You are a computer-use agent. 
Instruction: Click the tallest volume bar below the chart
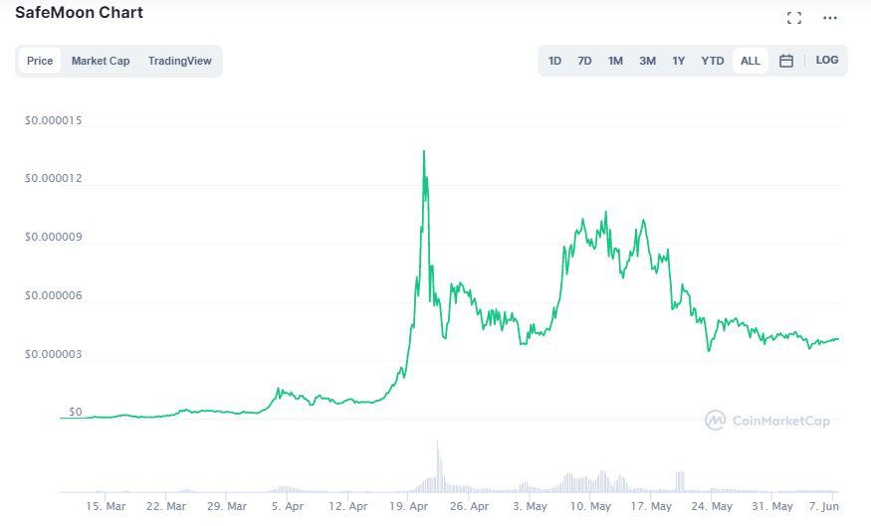pyautogui.click(x=437, y=465)
